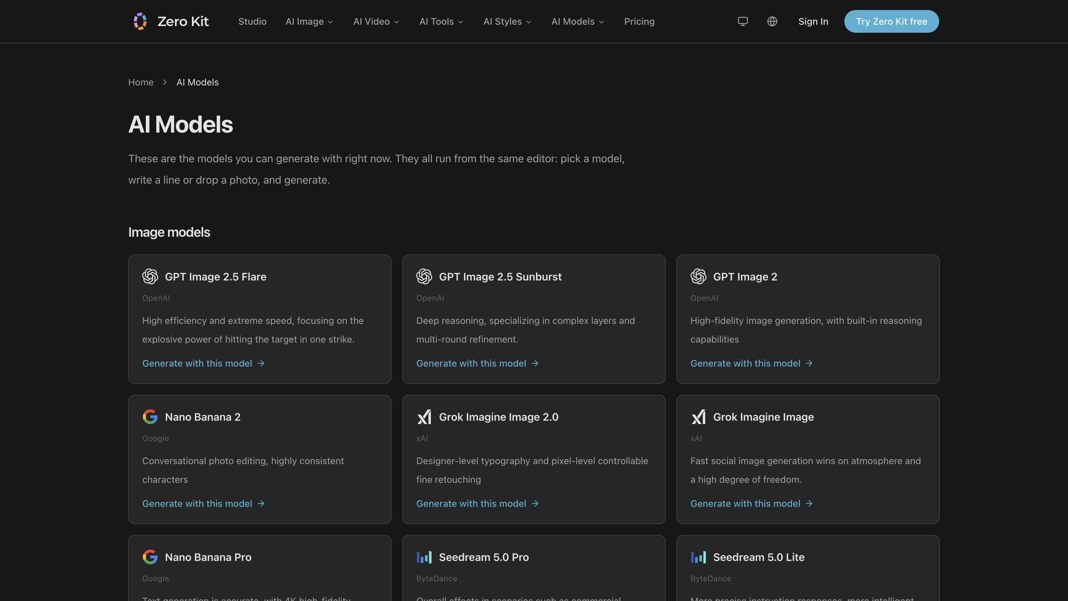The width and height of the screenshot is (1068, 601).
Task: Click arrow icon in Nano Banana 2 card
Action: [x=261, y=504]
